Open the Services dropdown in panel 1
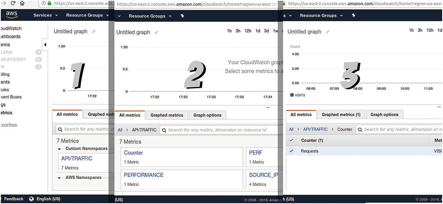 [46, 15]
